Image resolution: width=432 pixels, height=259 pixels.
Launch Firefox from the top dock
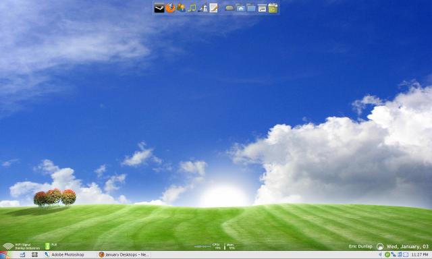[x=170, y=7]
